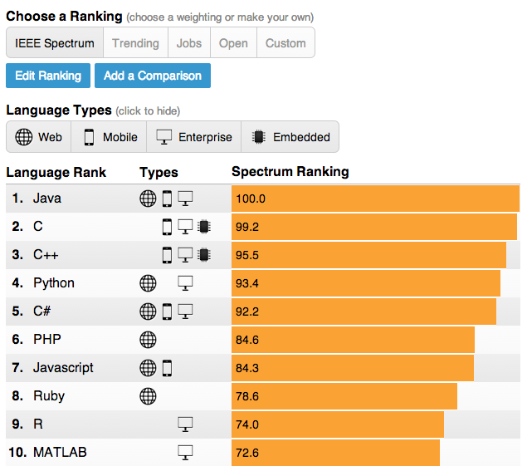
Task: Click the Ruby bar showing 78.6
Action: click(x=344, y=396)
